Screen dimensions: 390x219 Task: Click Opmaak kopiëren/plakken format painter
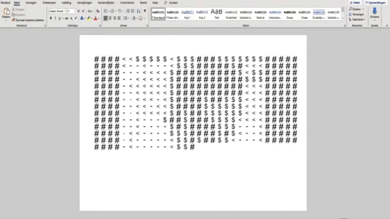point(28,20)
